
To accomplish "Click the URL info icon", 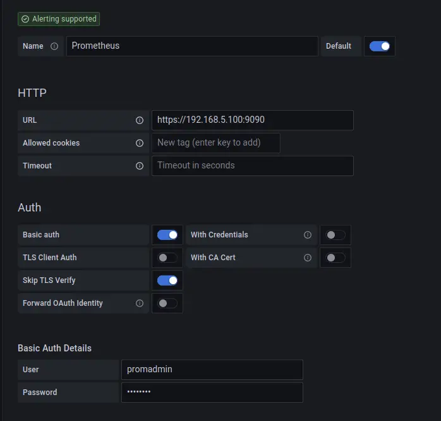I will point(140,120).
